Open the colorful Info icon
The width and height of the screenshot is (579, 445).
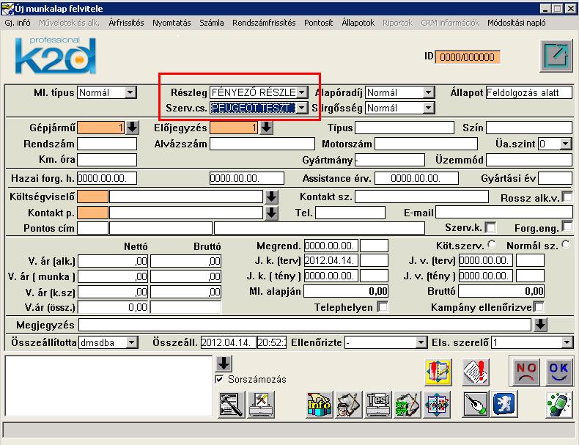pyautogui.click(x=319, y=405)
